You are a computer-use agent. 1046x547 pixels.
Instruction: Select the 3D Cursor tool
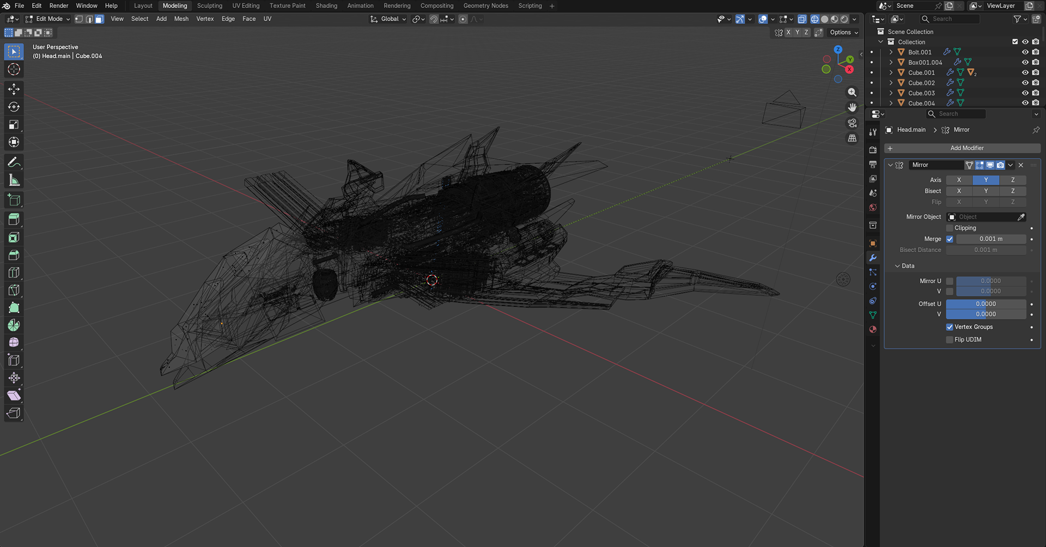(x=14, y=69)
